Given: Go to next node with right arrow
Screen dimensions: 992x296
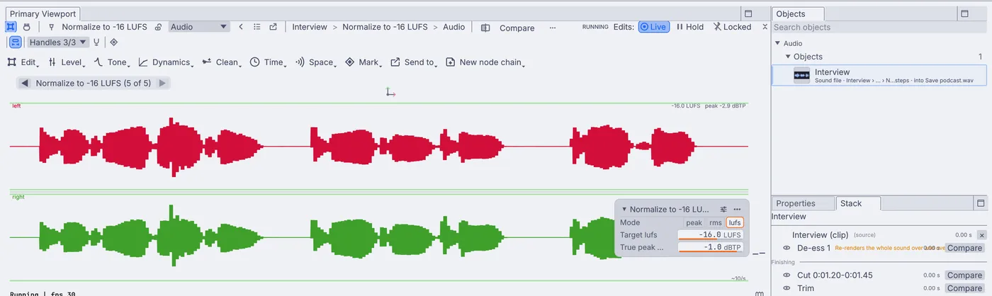Looking at the screenshot, I should tap(162, 83).
